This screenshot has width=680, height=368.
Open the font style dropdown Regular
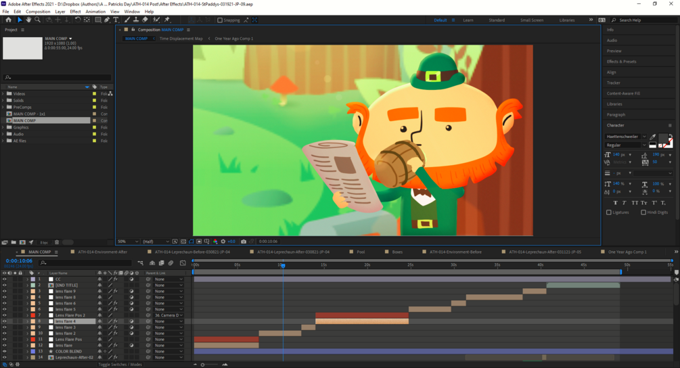626,145
